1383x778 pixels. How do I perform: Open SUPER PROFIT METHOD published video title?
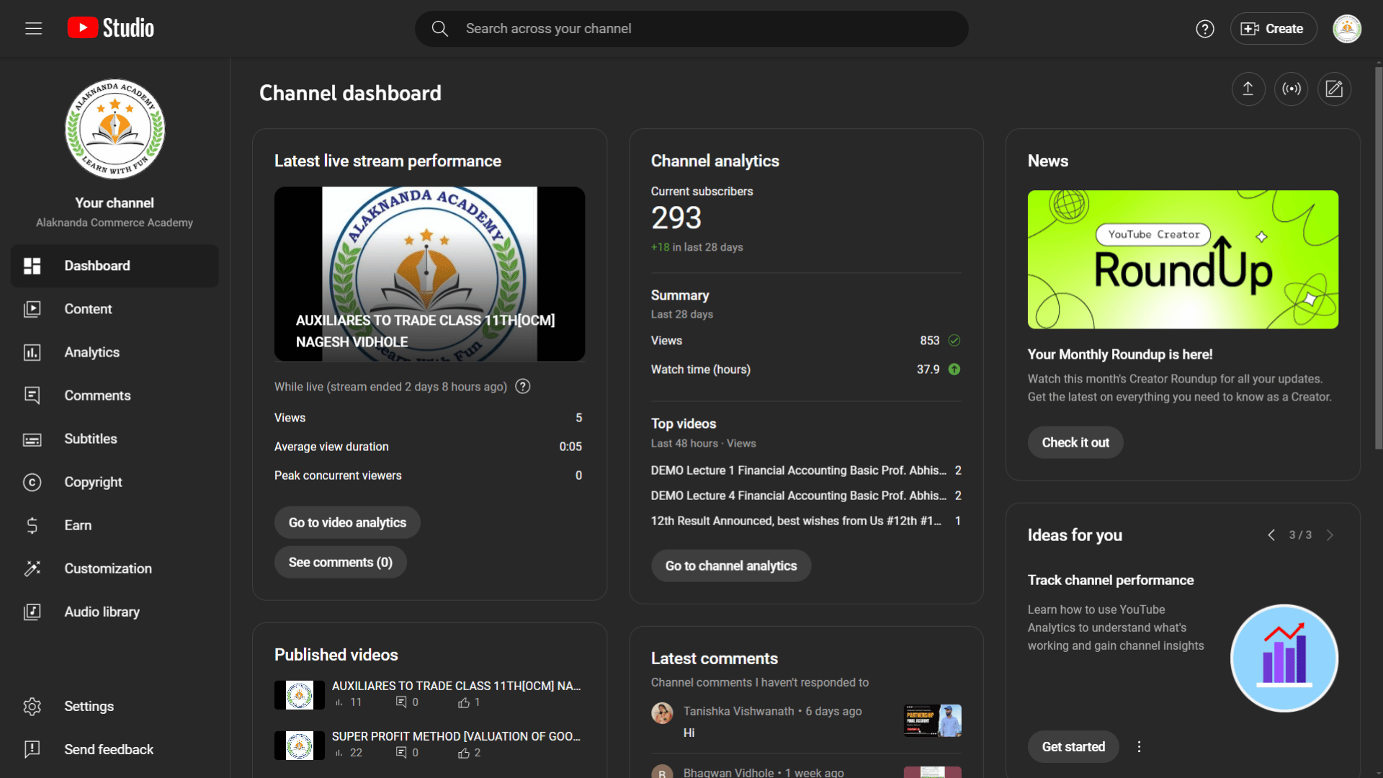456,737
